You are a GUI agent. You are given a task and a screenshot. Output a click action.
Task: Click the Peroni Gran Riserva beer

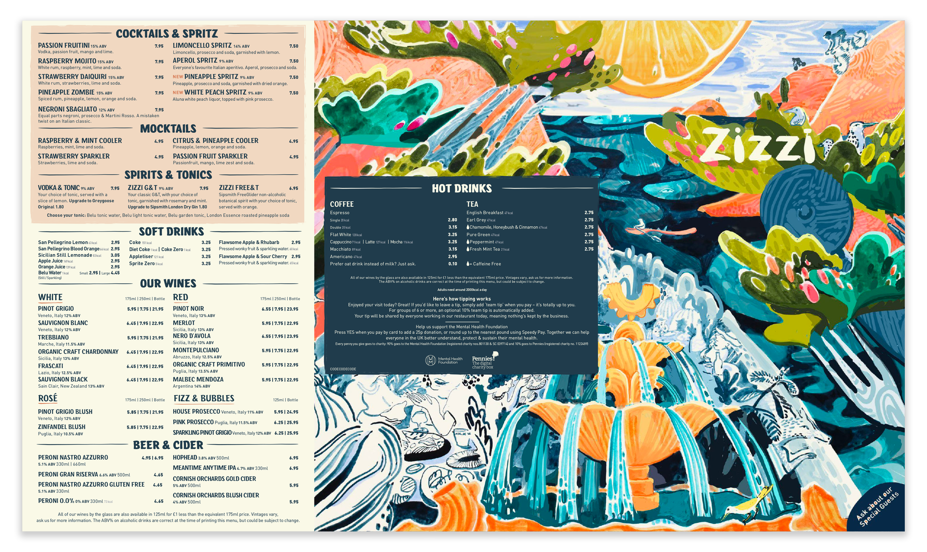pyautogui.click(x=67, y=474)
